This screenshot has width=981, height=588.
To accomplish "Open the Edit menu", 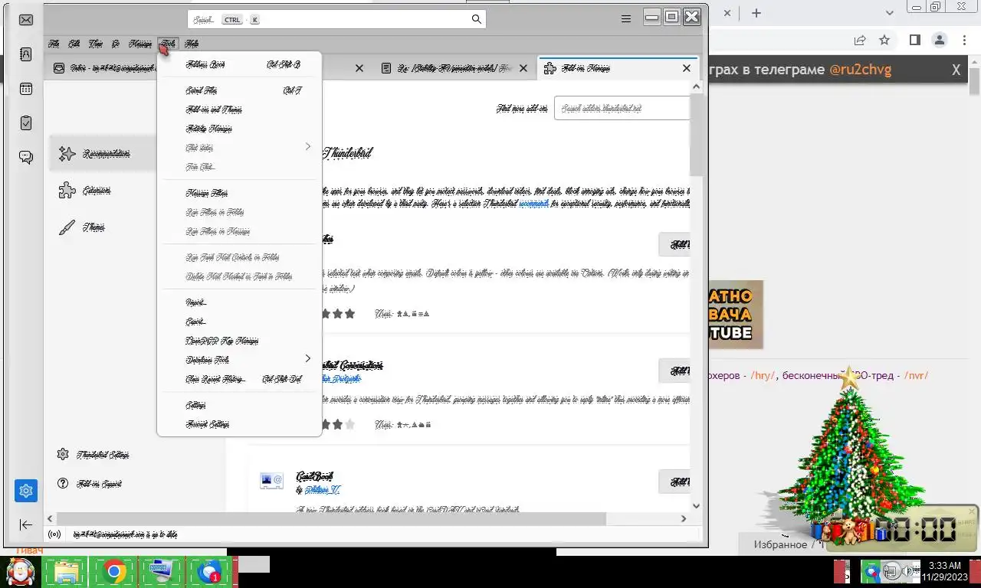I will 74,44.
